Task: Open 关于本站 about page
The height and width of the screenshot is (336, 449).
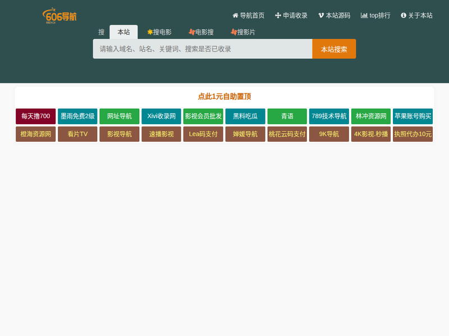Action: 416,16
